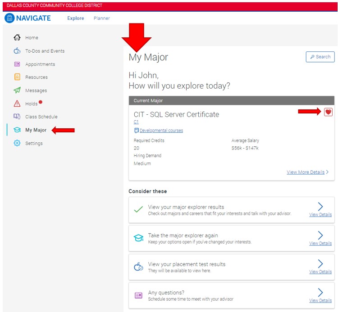Open To-Dos and Events apple icon
Viewport: 338px width, 312px height.
pyautogui.click(x=17, y=51)
